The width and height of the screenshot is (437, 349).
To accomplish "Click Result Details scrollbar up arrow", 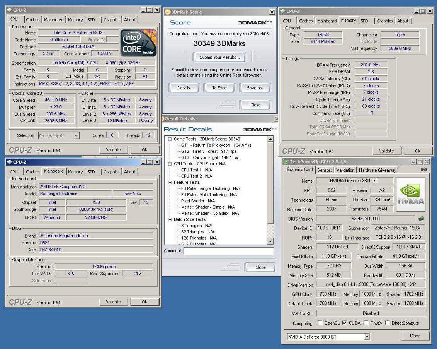I will point(270,139).
